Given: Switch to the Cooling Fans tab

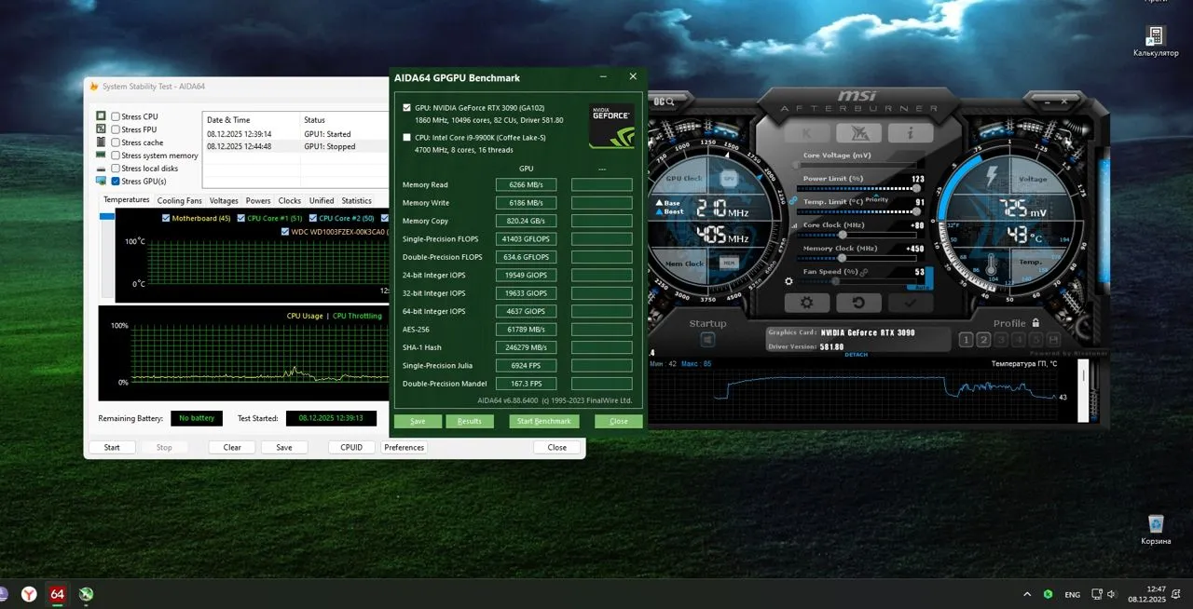Looking at the screenshot, I should (x=180, y=200).
